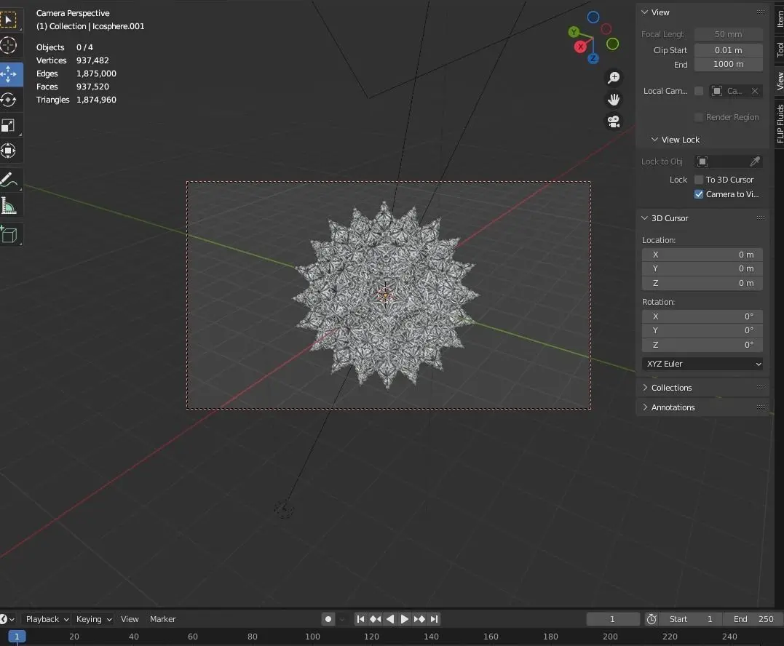
Task: Select the Move tool
Action: click(9, 74)
